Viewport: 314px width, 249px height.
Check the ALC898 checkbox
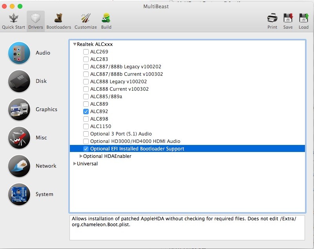(86, 119)
